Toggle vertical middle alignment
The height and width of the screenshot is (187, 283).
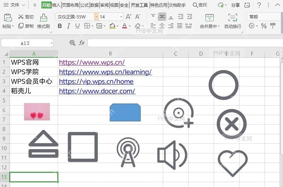[x=162, y=17]
